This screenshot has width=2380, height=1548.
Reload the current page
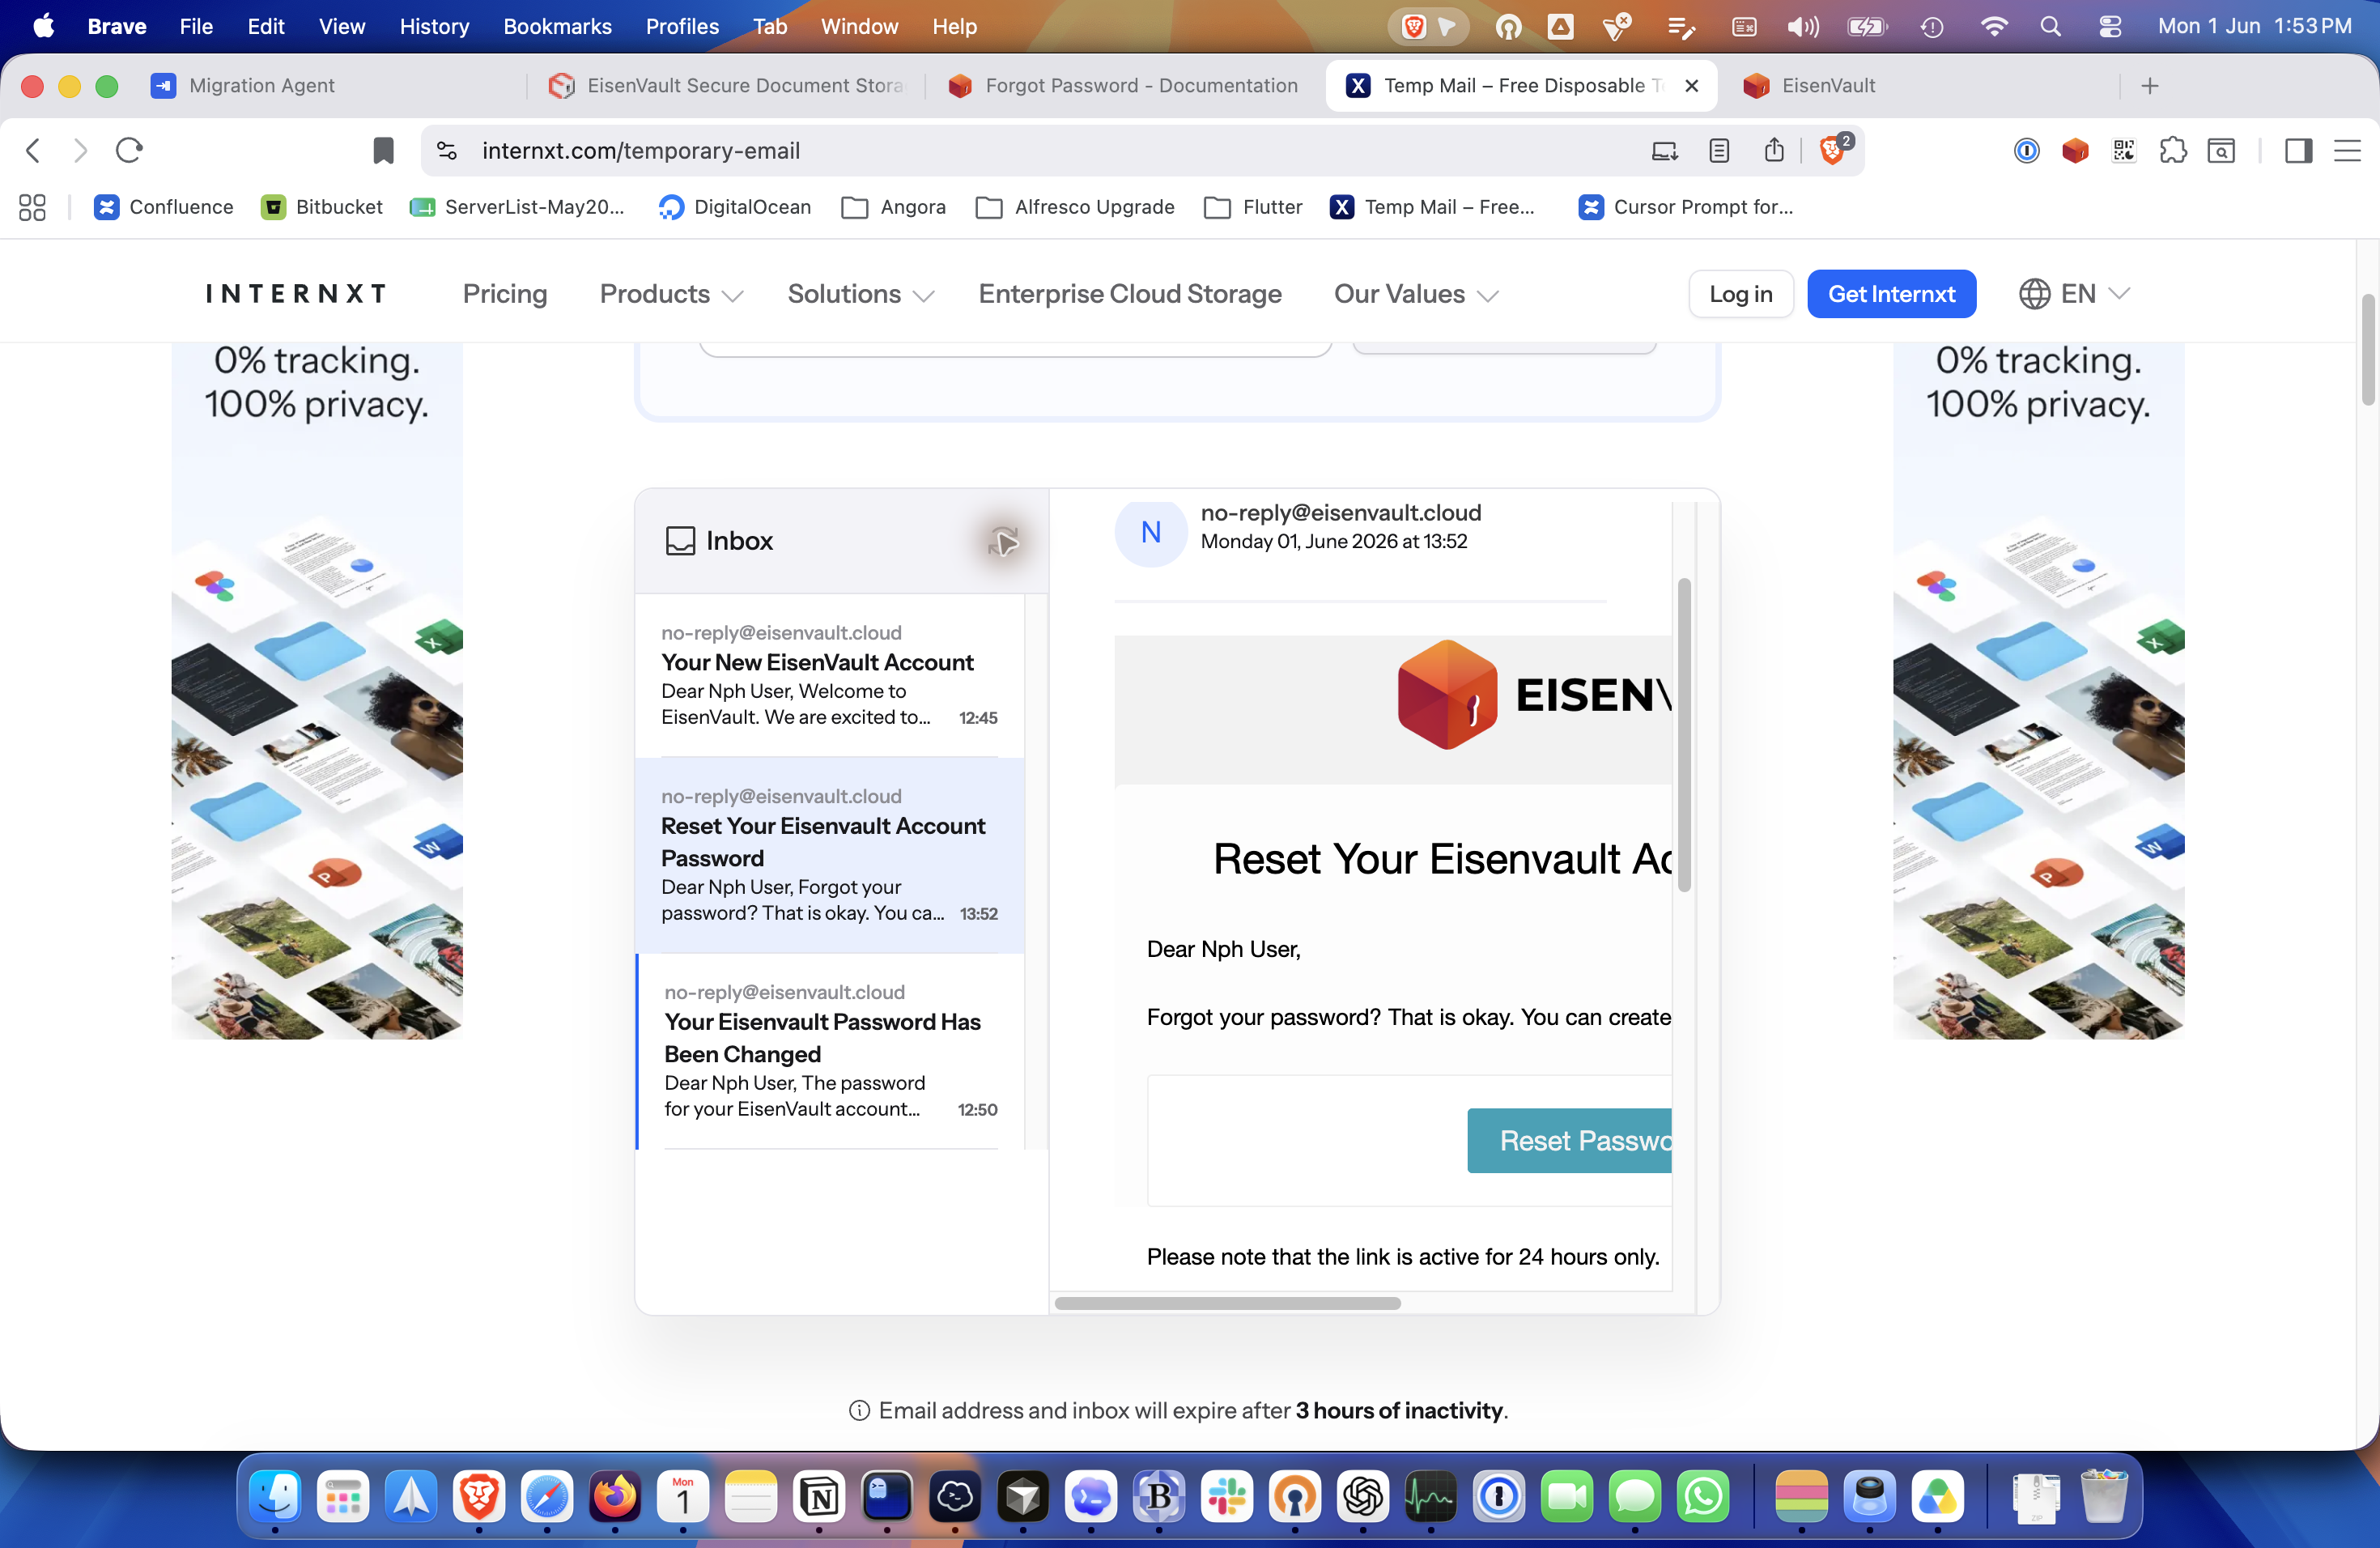click(x=130, y=151)
